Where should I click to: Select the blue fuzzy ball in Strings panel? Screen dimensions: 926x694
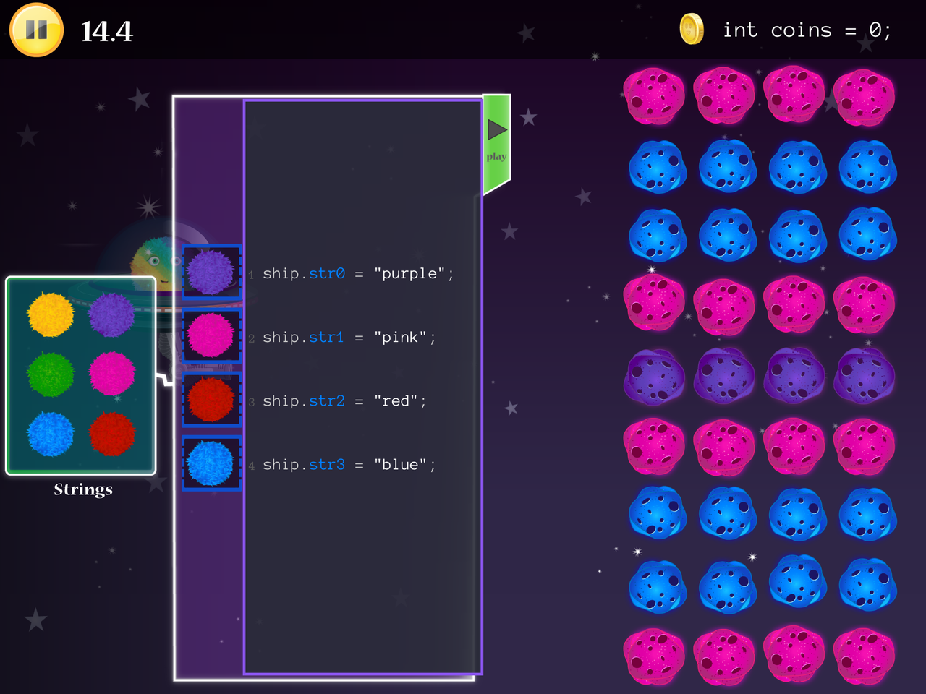(x=51, y=434)
